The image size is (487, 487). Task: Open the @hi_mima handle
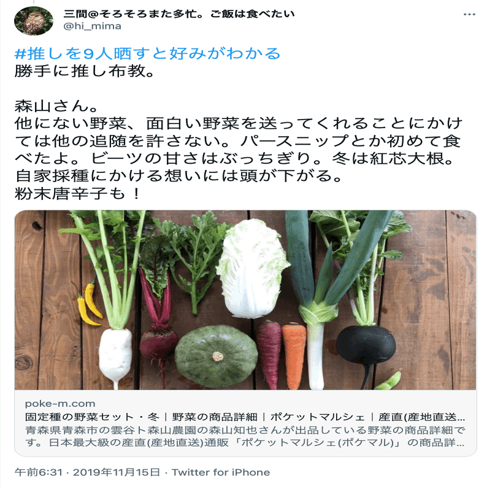[x=92, y=26]
